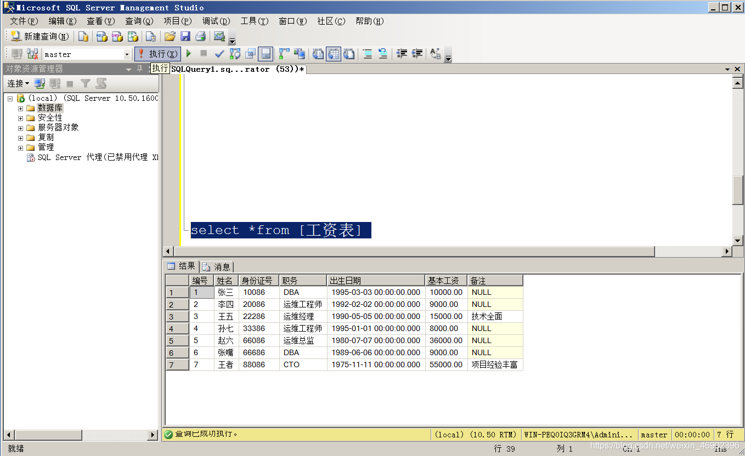Click the Database Engine Query icon

[x=83, y=37]
